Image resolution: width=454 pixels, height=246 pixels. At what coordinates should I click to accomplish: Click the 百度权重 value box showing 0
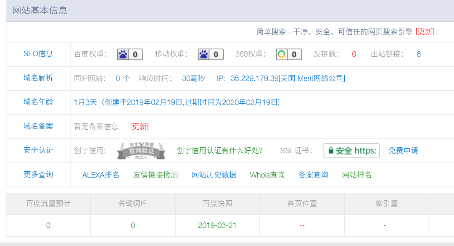tap(135, 54)
